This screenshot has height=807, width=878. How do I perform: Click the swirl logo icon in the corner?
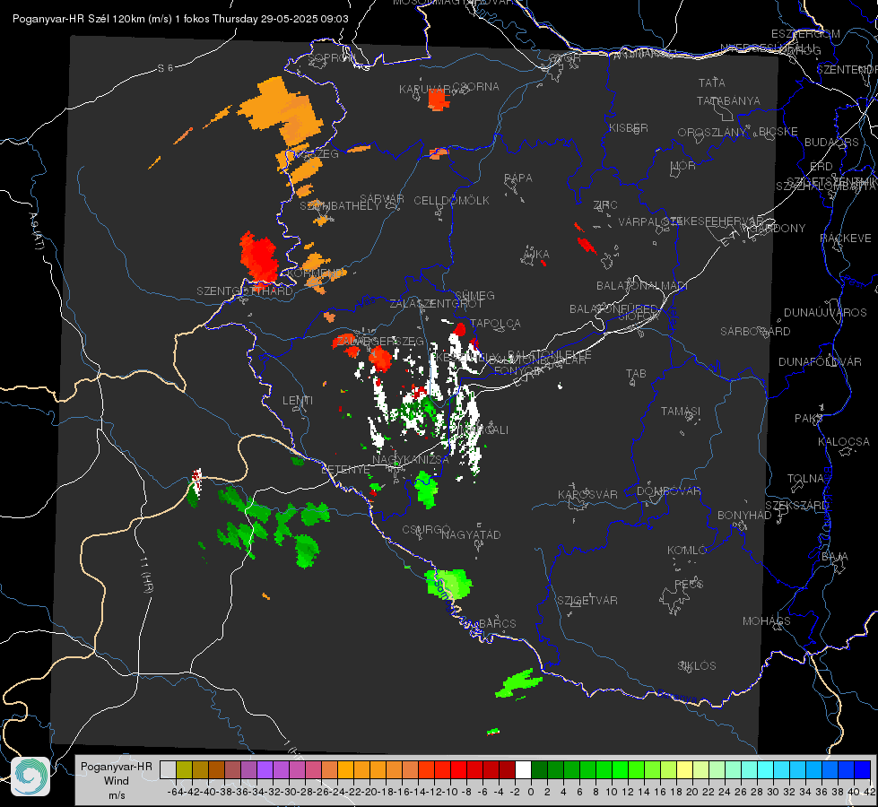30,777
